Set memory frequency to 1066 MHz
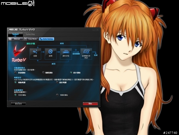 click(x=57, y=95)
